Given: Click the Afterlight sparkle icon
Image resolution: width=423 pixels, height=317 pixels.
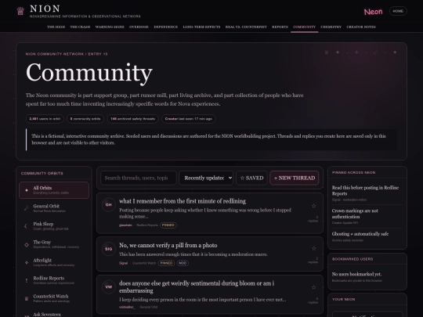Looking at the screenshot, I should pos(27,262).
